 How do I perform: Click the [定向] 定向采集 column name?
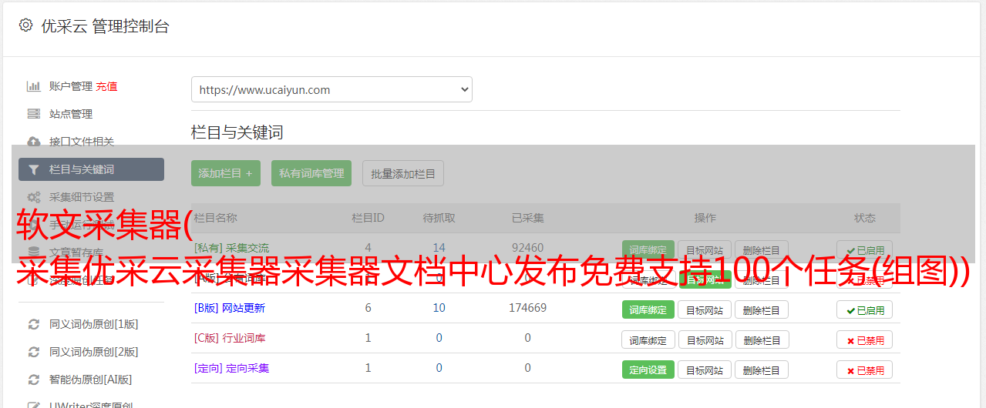(231, 368)
